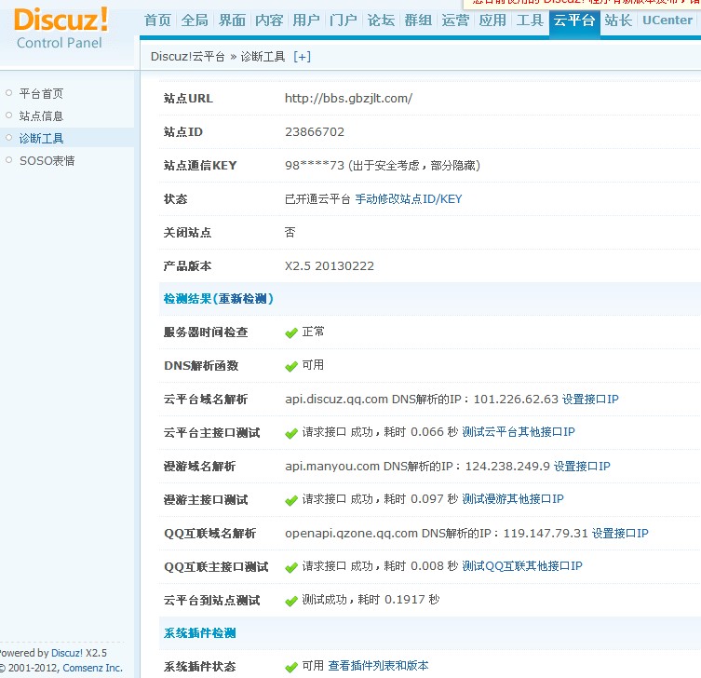Click green check icon for 漫游主接口测试

coord(291,500)
